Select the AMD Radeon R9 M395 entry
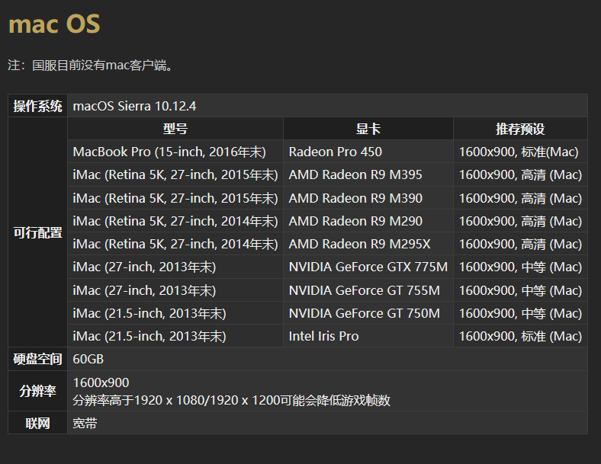 tap(355, 175)
